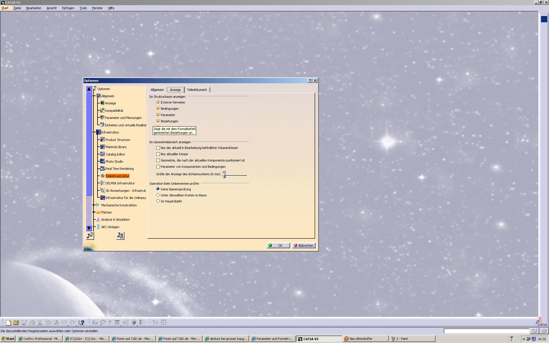Click the Material Library tree icon
The height and width of the screenshot is (343, 549).
(102, 147)
